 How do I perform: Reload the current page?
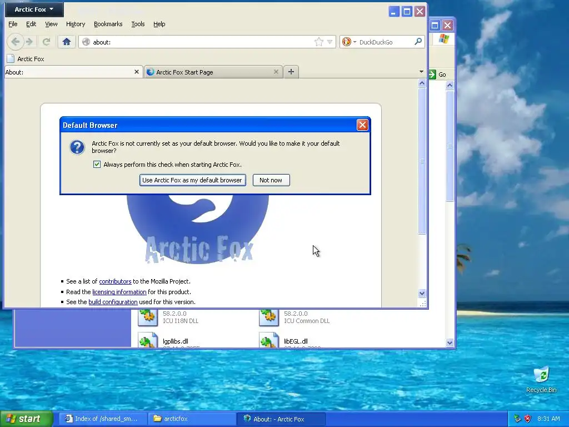point(46,42)
